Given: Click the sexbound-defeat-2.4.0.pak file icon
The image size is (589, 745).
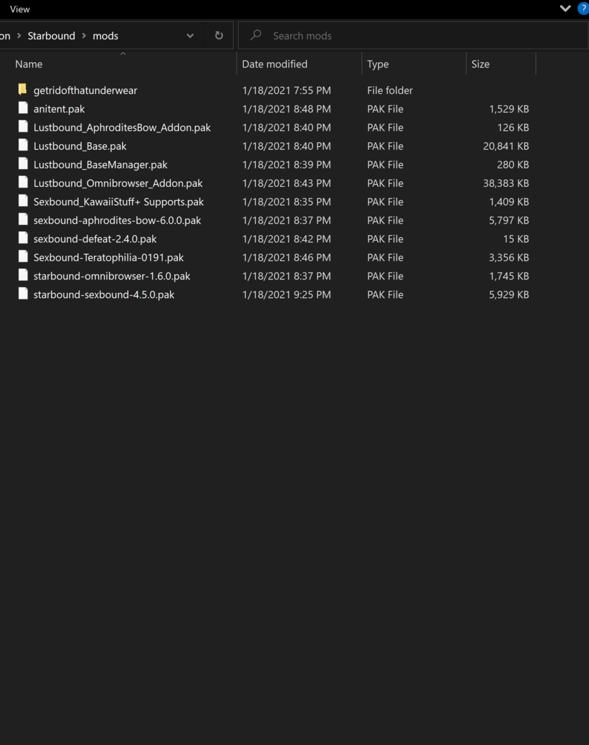Looking at the screenshot, I should coord(23,237).
